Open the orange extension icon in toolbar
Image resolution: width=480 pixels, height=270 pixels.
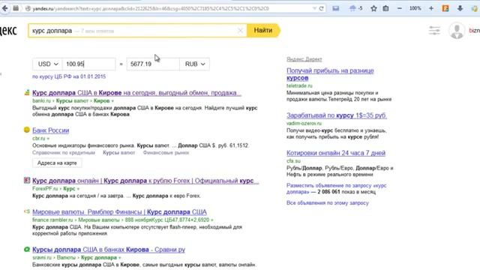(445, 8)
